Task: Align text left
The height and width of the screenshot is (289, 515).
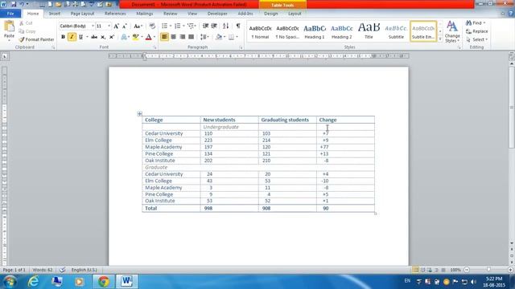Action: [x=164, y=37]
